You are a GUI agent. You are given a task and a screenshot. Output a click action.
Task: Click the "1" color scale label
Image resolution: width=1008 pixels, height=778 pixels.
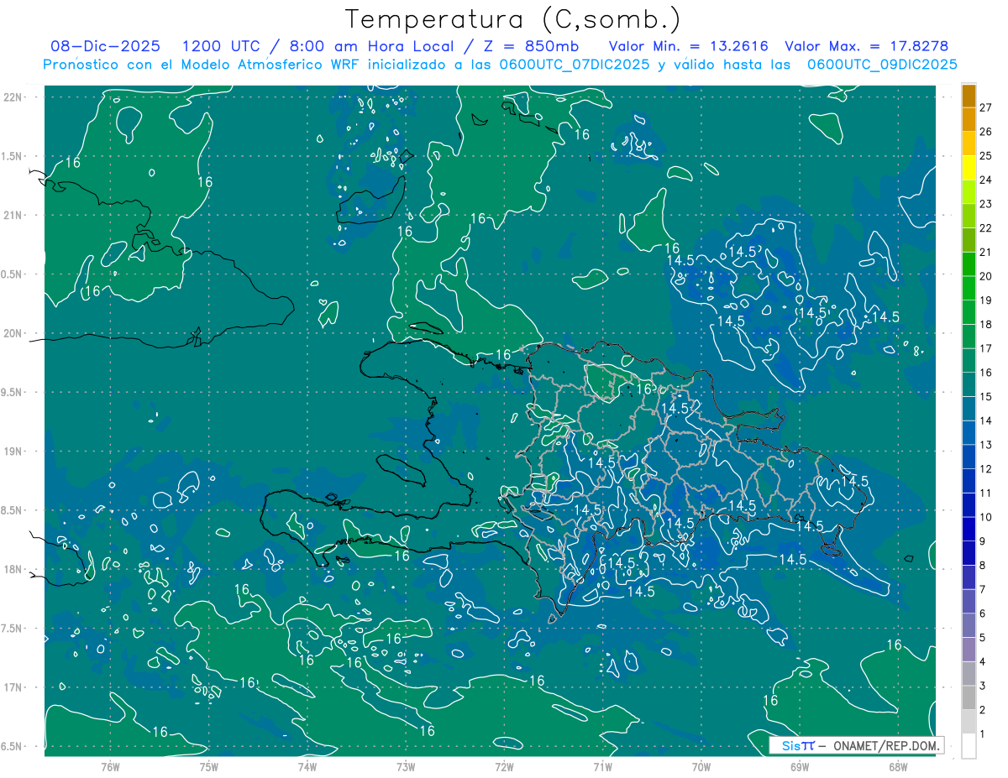982,734
